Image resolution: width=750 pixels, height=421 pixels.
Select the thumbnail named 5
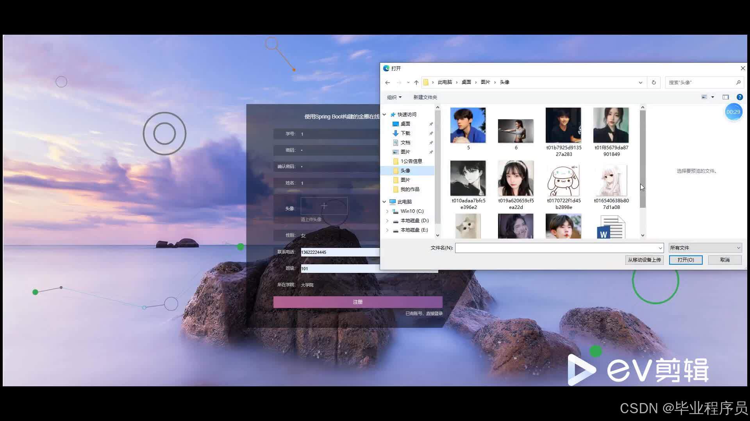(x=468, y=126)
